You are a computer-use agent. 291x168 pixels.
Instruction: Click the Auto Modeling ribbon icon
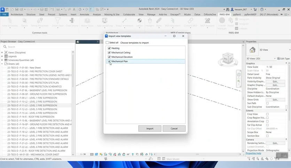pos(105,21)
